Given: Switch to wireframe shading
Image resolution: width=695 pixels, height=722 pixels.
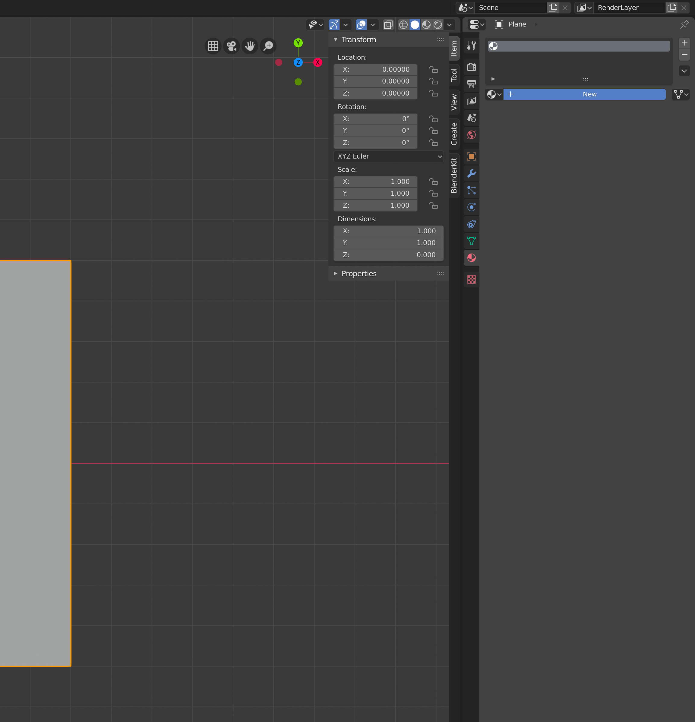Looking at the screenshot, I should [x=403, y=25].
